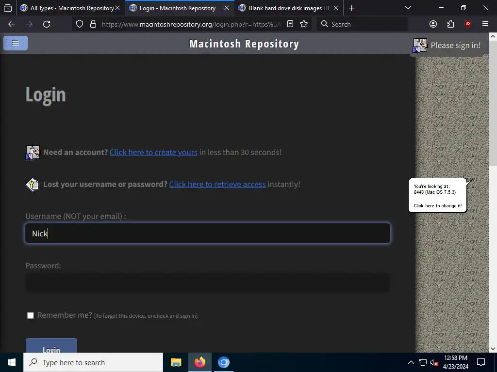Focus the Username input field
Viewport: 497px width, 372px height.
(x=208, y=233)
